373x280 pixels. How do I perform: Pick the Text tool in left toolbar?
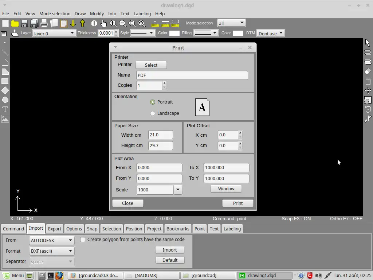point(5,109)
